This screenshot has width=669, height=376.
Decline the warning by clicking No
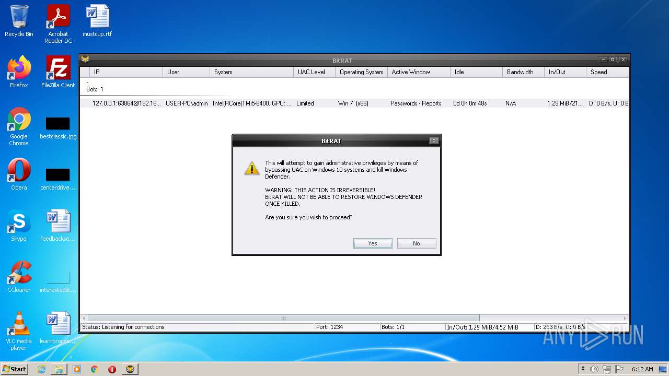(x=417, y=243)
